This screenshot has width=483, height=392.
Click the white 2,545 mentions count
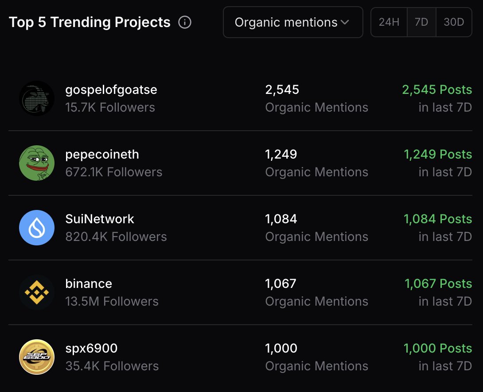[282, 90]
